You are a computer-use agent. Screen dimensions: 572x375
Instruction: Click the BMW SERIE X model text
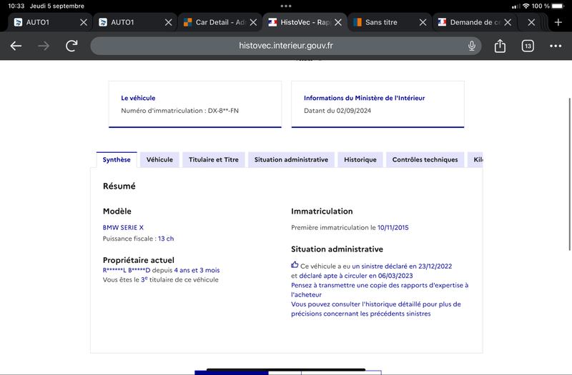(123, 227)
